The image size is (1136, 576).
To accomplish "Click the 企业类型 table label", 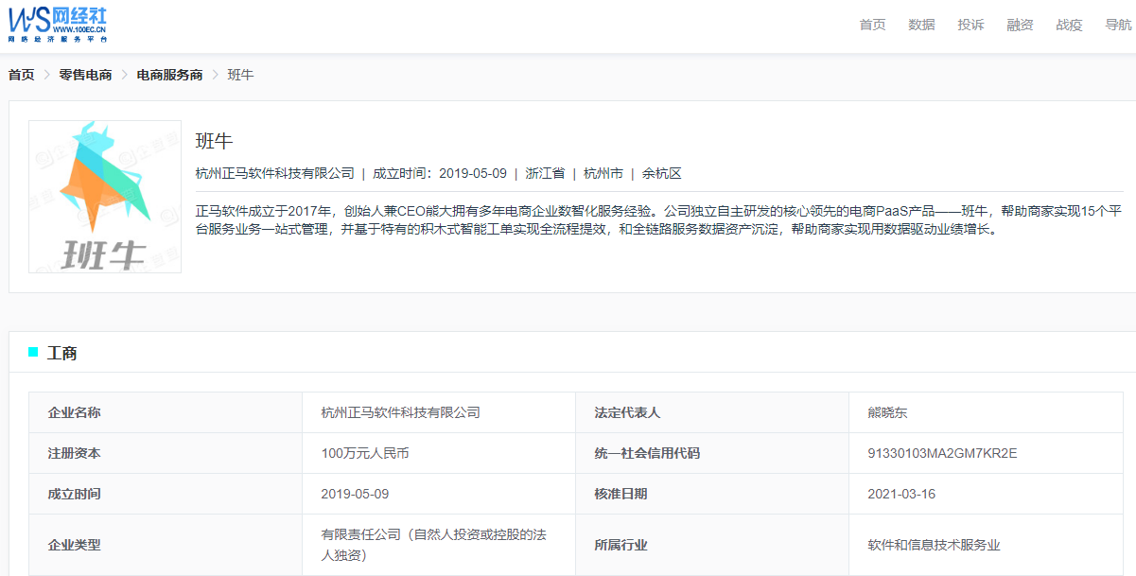I will point(75,545).
